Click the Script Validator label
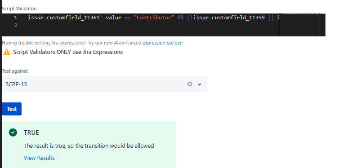This screenshot has height=168, width=343. (x=19, y=9)
